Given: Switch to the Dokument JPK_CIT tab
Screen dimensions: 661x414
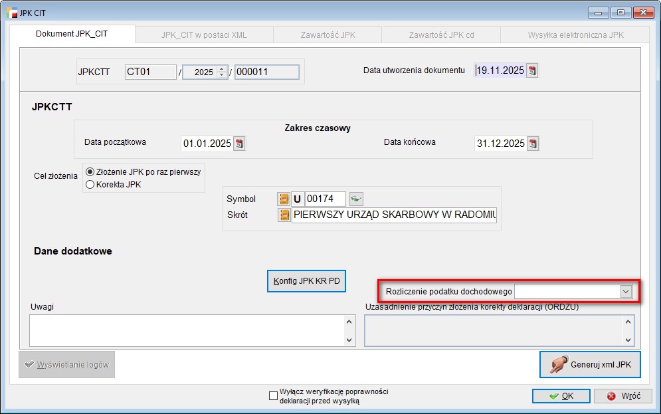Looking at the screenshot, I should (x=72, y=35).
